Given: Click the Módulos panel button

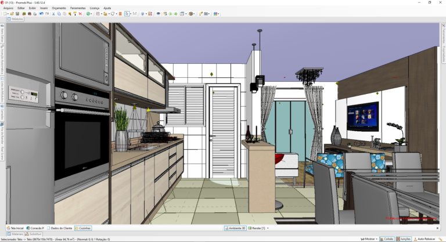Looking at the screenshot, I should coord(15,19).
